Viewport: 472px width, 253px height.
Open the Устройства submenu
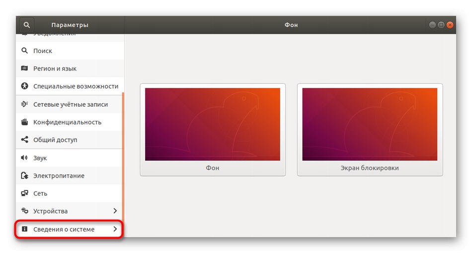click(x=70, y=211)
